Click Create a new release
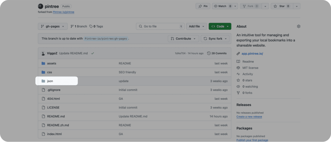 [x=249, y=117]
